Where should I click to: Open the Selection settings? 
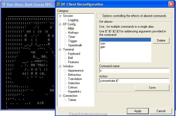tap(74, 83)
